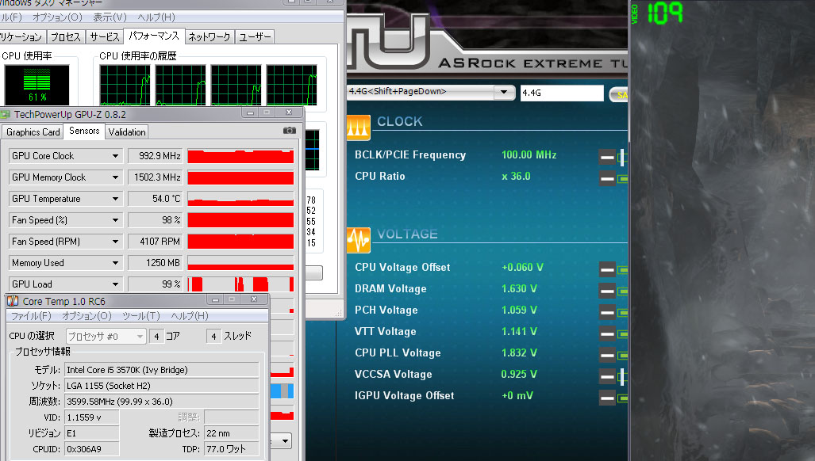
Task: Click the +0.060 V CPU Voltage Offset value
Action: [522, 268]
